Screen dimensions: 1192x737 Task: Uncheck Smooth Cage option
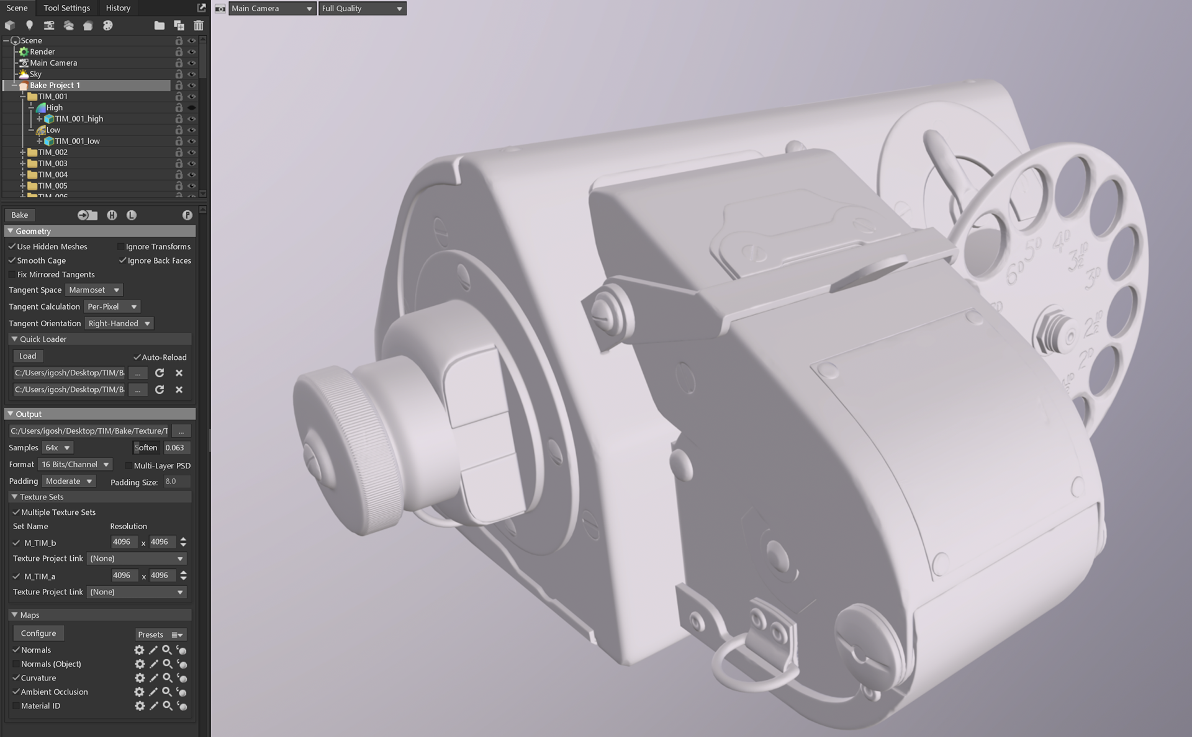pos(12,261)
